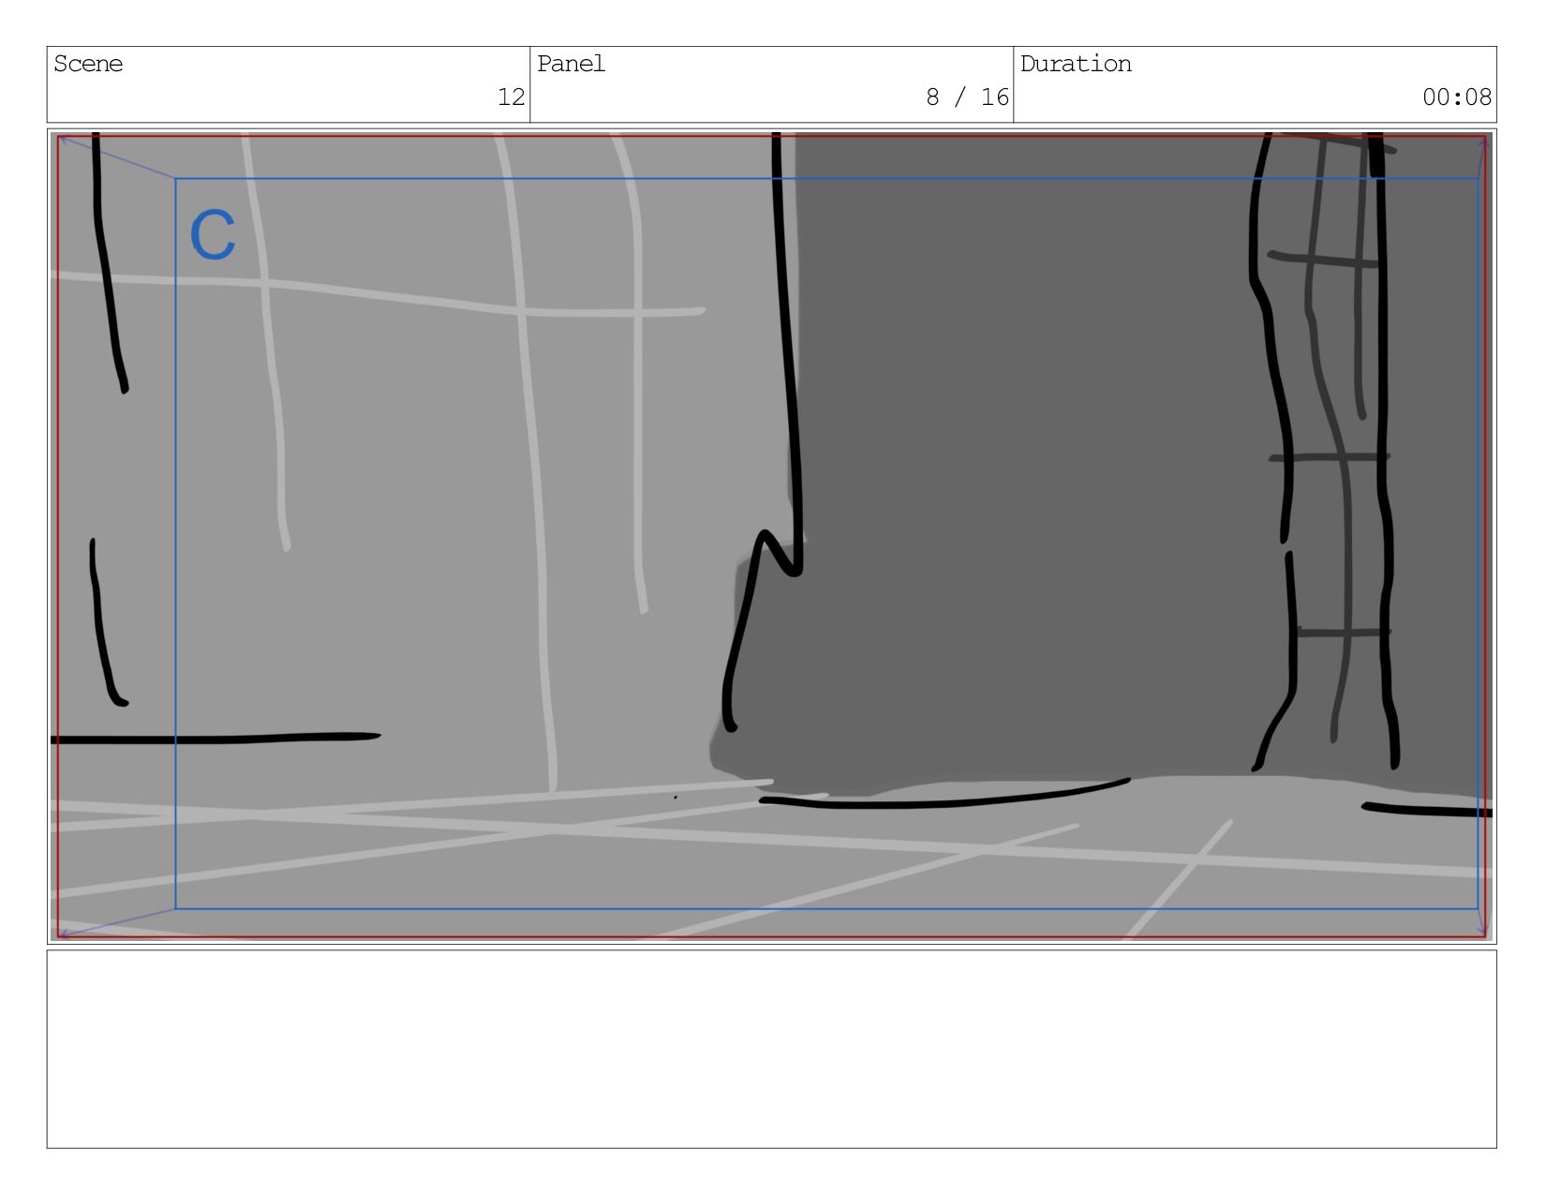Click the blue camera label C
Viewport: 1546px width, 1195px height.
(213, 234)
